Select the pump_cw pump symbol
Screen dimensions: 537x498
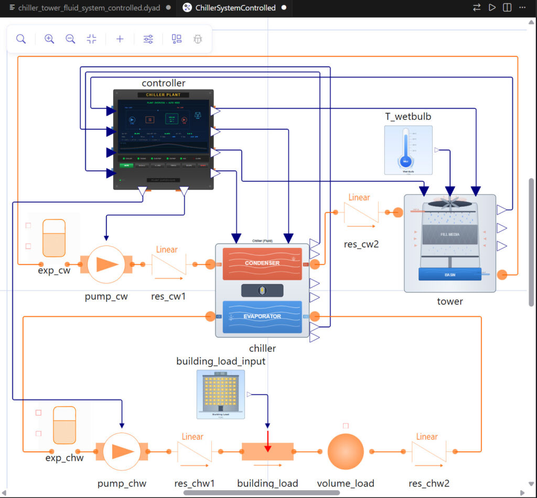point(106,264)
